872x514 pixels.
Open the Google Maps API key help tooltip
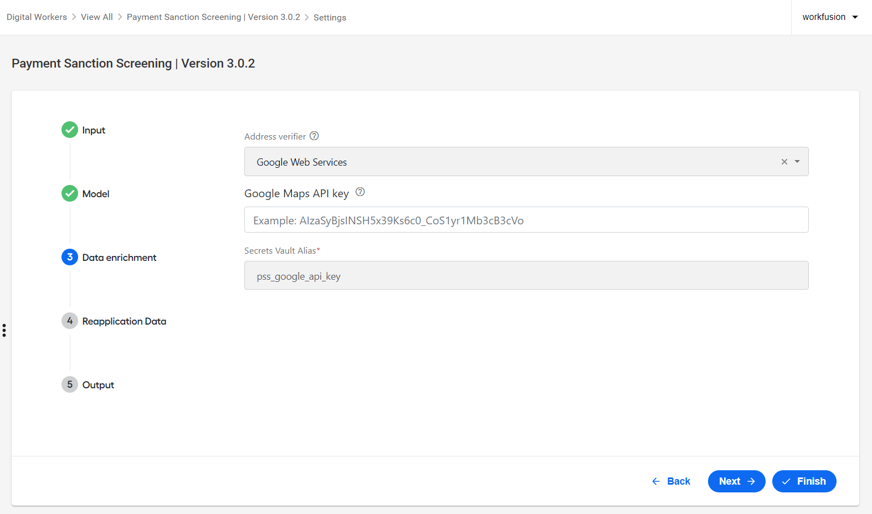pyautogui.click(x=360, y=192)
